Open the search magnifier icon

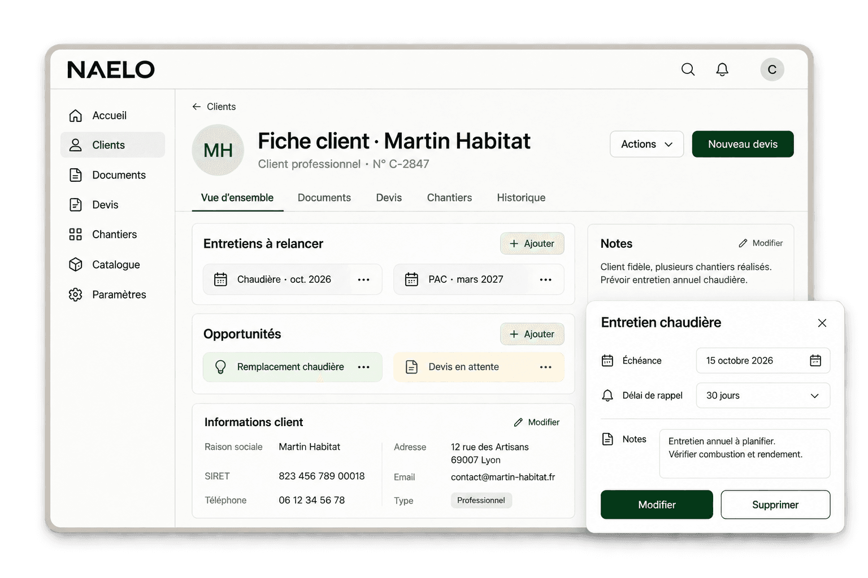pyautogui.click(x=688, y=69)
